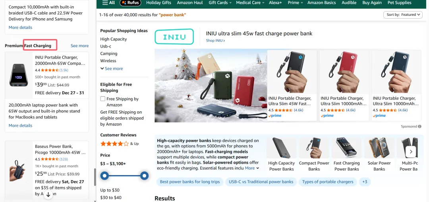Open the All hamburger menu
Image resolution: width=429 pixels, height=202 pixels.
coord(108,3)
